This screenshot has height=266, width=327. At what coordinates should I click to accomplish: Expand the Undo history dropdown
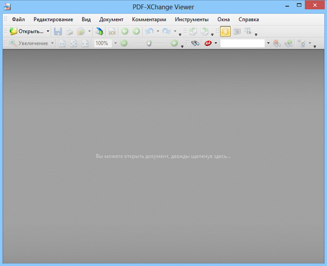pyautogui.click(x=158, y=31)
